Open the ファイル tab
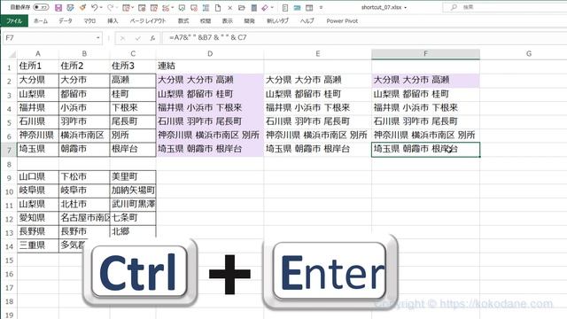567x319 pixels. tap(14, 21)
